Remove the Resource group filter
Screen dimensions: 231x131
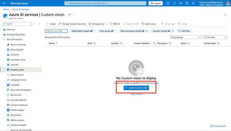click(147, 31)
